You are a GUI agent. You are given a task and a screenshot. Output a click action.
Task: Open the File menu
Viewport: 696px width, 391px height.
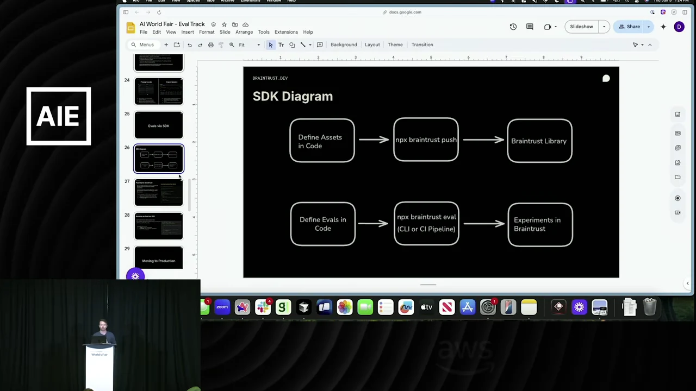(x=144, y=32)
